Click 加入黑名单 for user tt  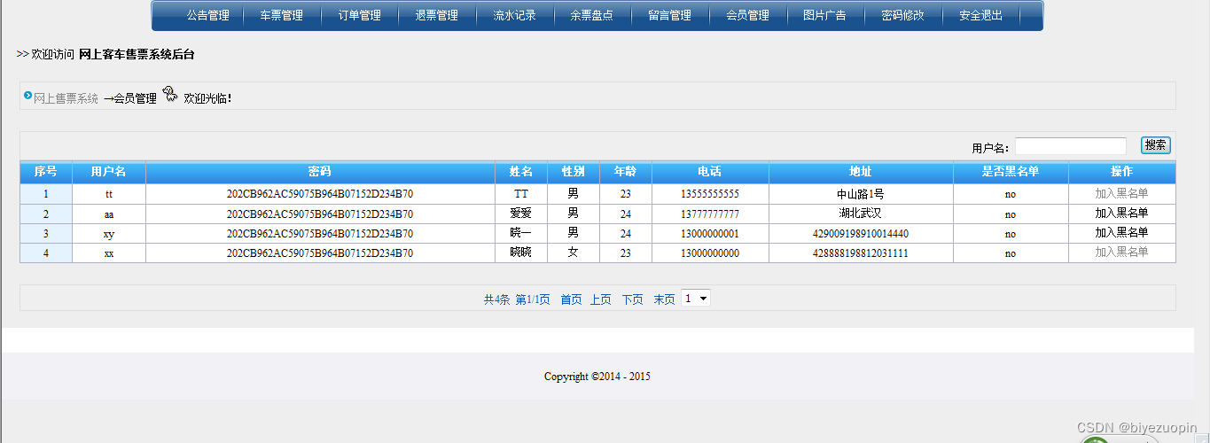point(1121,193)
